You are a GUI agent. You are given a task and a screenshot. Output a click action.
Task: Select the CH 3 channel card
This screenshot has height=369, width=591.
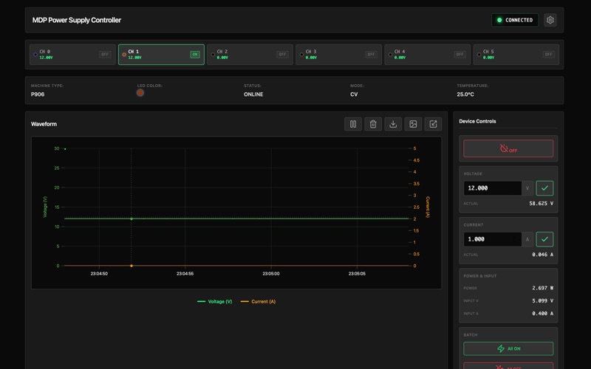point(338,55)
